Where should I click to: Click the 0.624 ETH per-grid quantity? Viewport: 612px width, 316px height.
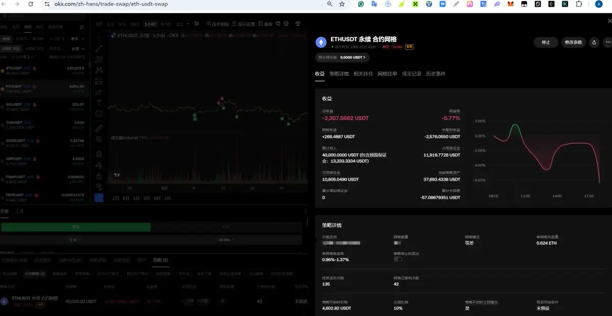coord(546,243)
